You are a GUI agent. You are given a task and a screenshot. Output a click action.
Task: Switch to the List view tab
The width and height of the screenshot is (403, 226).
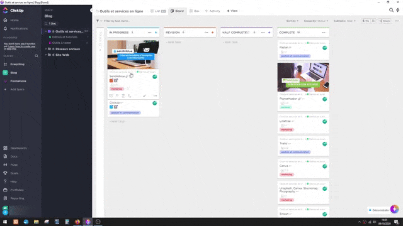(158, 11)
